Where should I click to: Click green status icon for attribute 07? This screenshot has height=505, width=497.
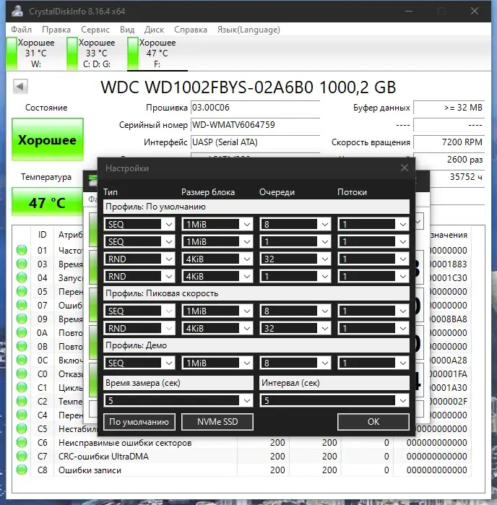(22, 306)
